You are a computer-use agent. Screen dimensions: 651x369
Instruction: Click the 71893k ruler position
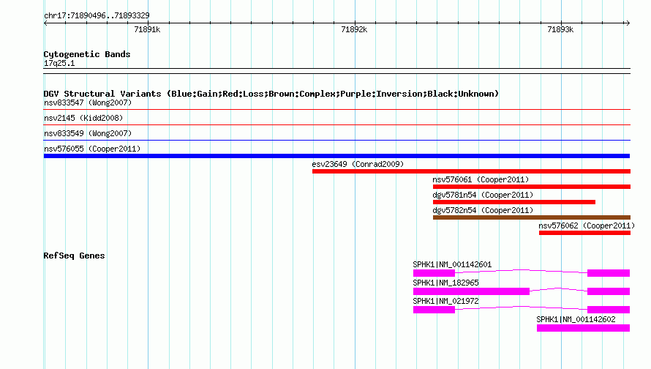coord(560,29)
